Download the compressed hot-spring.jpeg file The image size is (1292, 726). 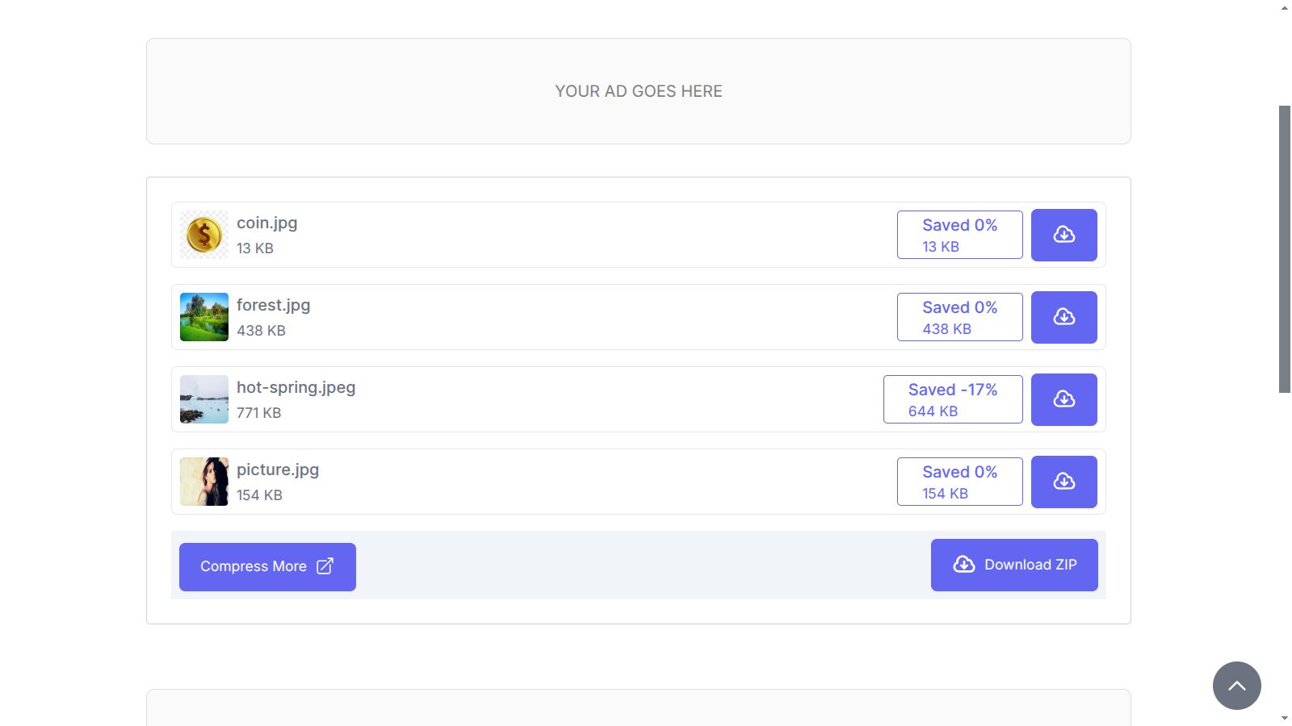point(1063,399)
